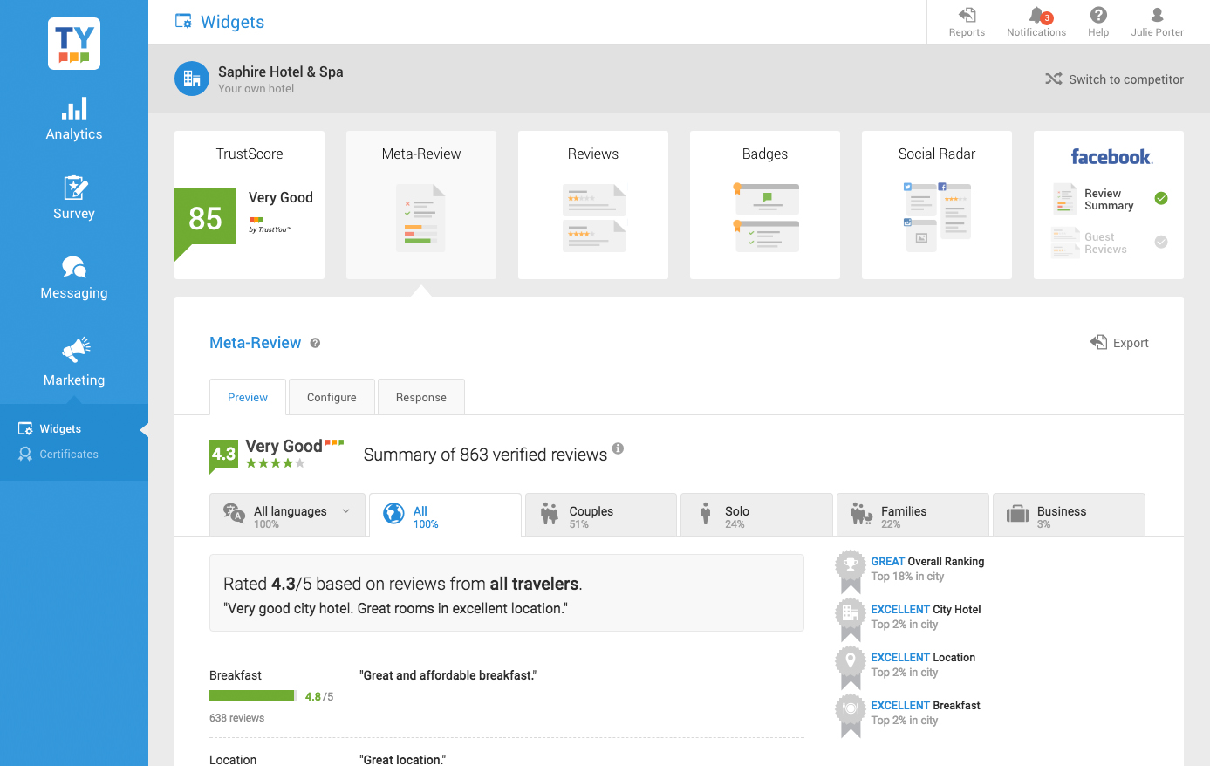Expand the Marketing menu to Certificates
This screenshot has height=766, width=1210.
pyautogui.click(x=68, y=454)
